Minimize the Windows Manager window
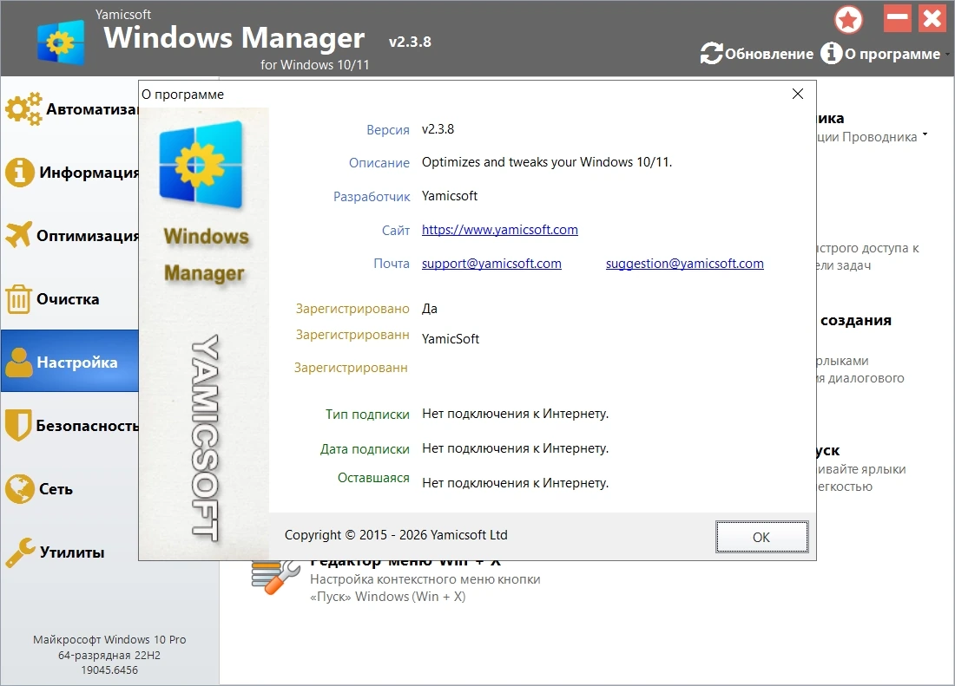Image resolution: width=955 pixels, height=686 pixels. [897, 18]
